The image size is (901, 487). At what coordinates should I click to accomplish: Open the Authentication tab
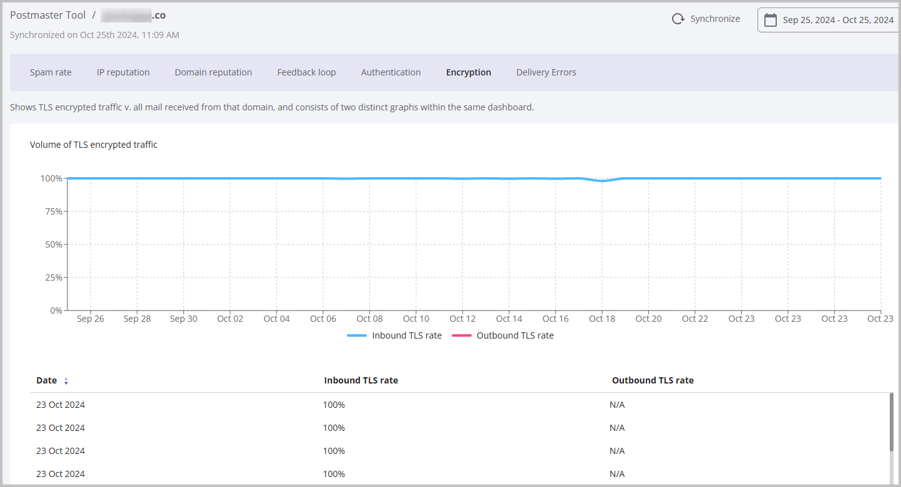pyautogui.click(x=391, y=72)
